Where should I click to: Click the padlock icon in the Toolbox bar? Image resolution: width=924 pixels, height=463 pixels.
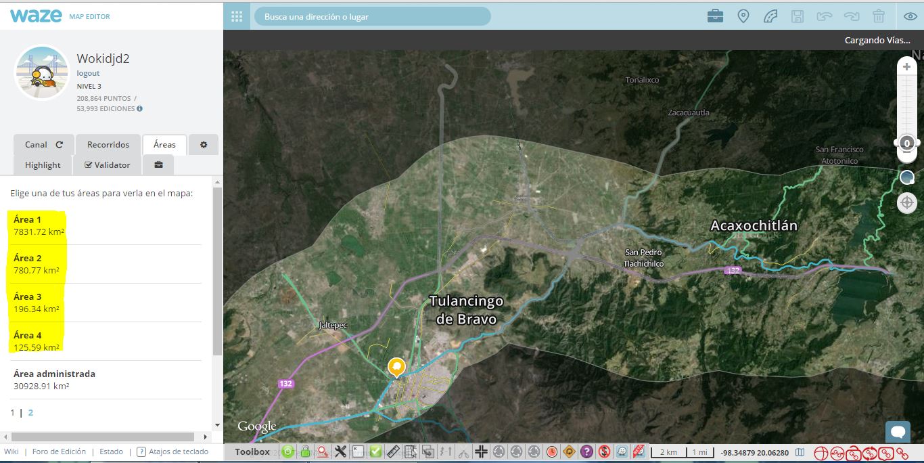tap(306, 452)
